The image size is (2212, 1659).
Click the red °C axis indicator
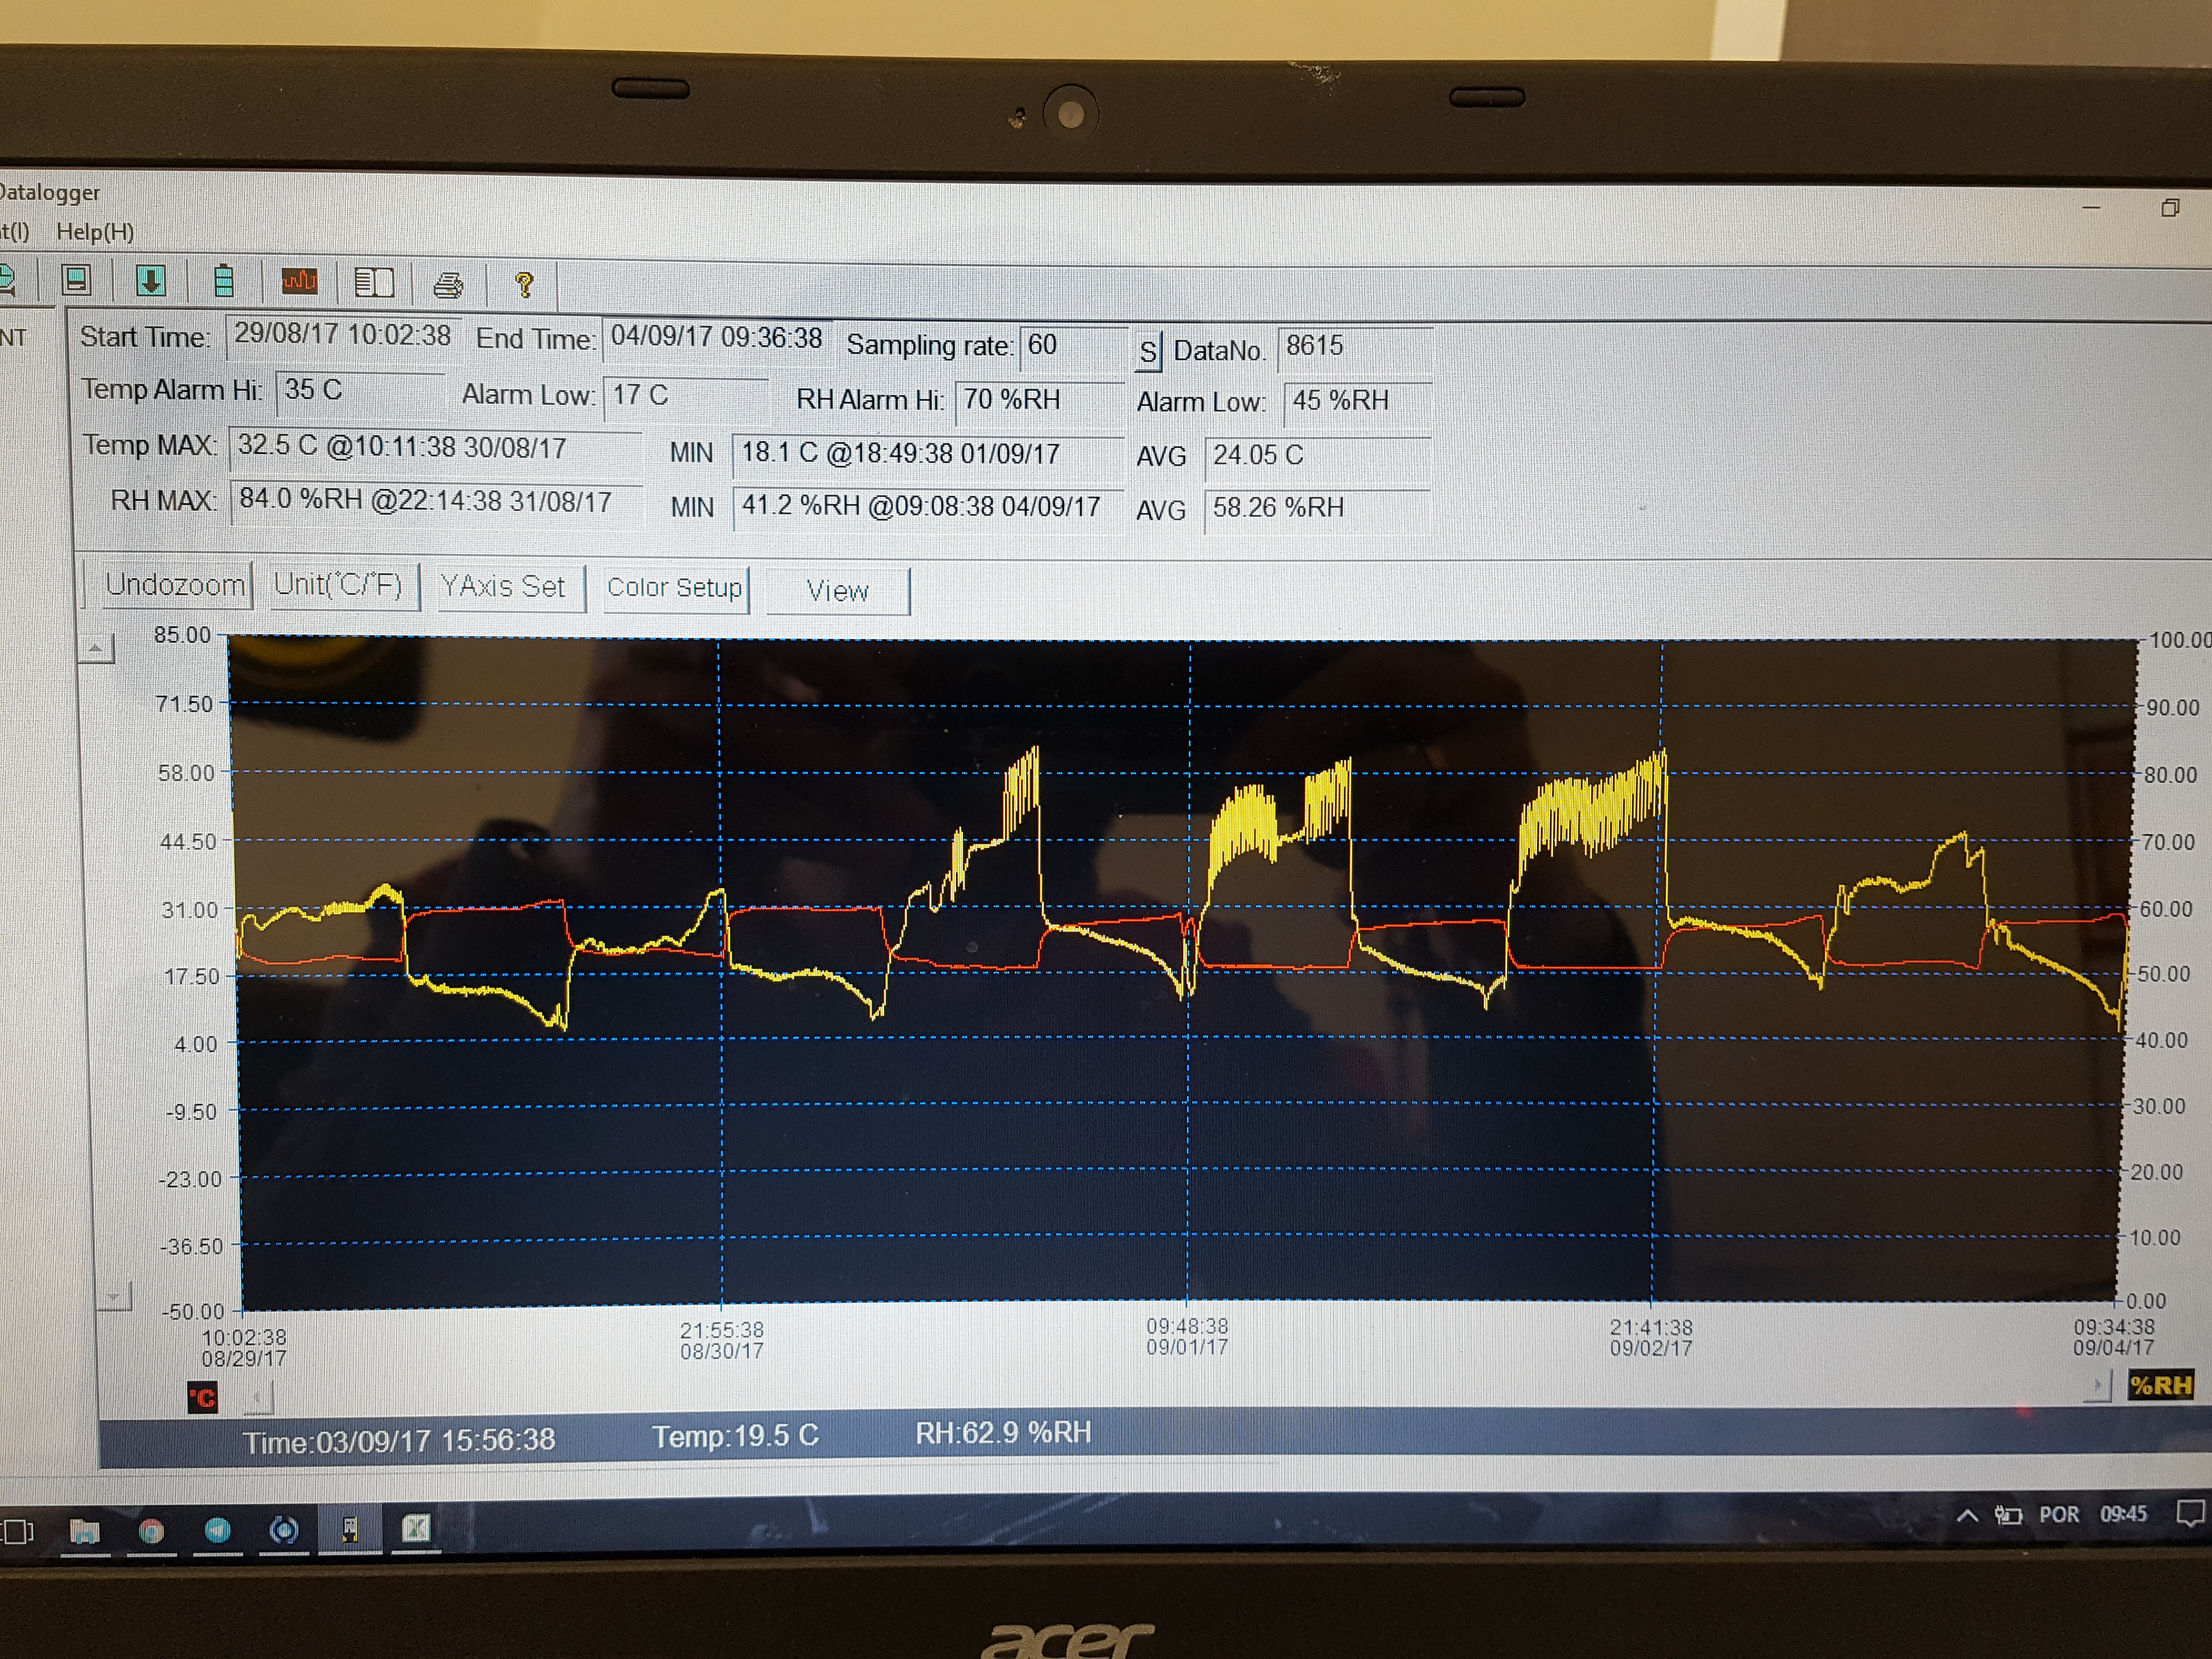point(202,1397)
